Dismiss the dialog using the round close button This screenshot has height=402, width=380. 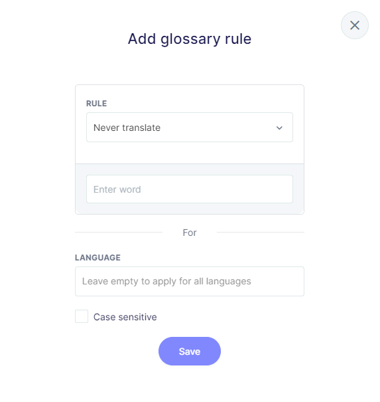click(x=354, y=25)
